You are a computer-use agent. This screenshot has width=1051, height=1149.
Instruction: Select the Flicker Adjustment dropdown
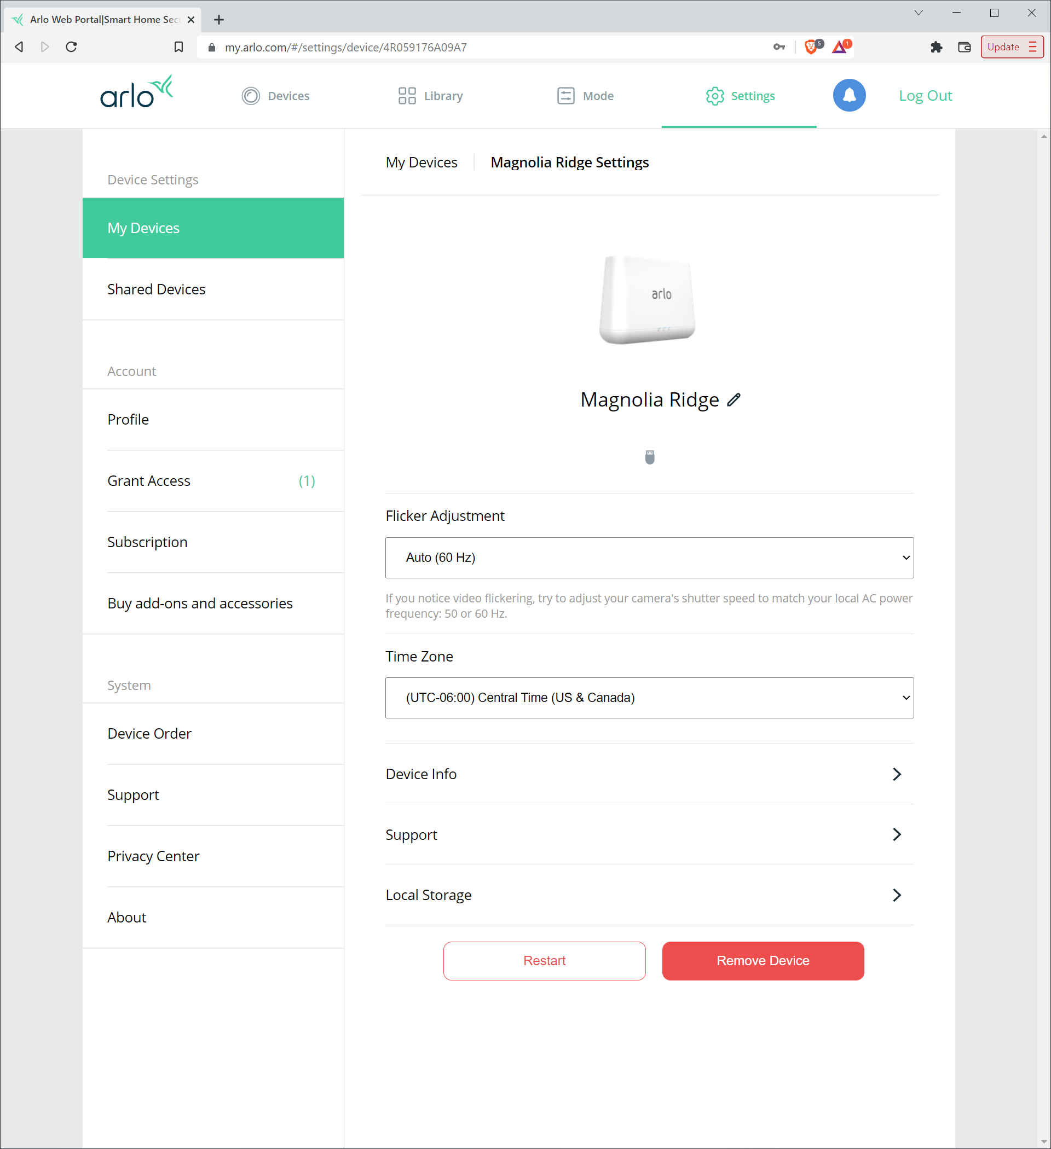tap(650, 558)
